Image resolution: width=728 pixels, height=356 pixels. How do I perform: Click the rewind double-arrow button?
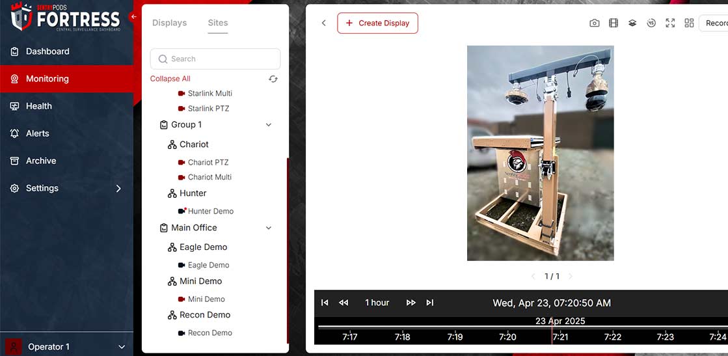pyautogui.click(x=344, y=303)
